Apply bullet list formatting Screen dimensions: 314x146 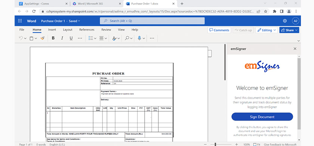tap(91, 38)
